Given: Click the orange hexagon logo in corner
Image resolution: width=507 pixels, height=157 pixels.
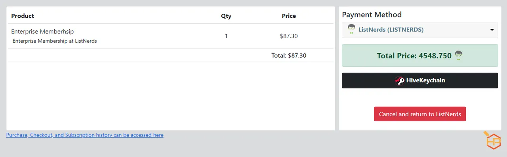Looking at the screenshot, I should coord(492,140).
